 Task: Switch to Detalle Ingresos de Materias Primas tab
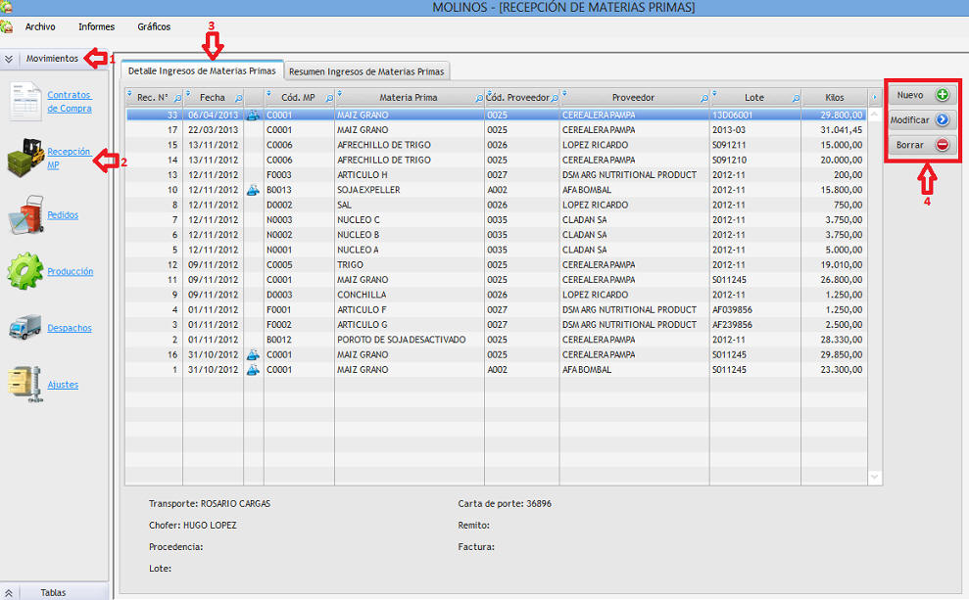click(x=202, y=71)
